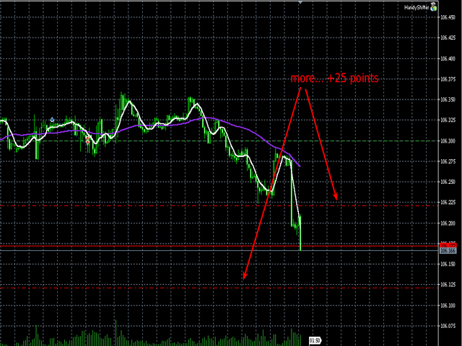Click the red highlighted price label on scale
This screenshot has height=346, width=462.
pos(448,245)
